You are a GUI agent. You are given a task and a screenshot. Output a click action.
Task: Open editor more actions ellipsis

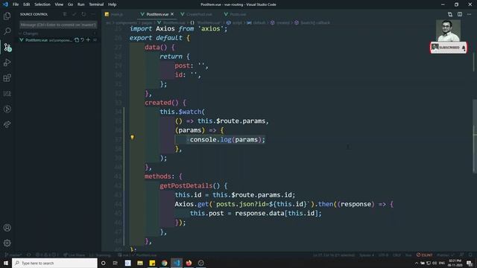[470, 14]
